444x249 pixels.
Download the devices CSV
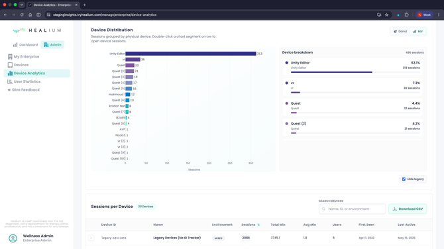pyautogui.click(x=408, y=209)
